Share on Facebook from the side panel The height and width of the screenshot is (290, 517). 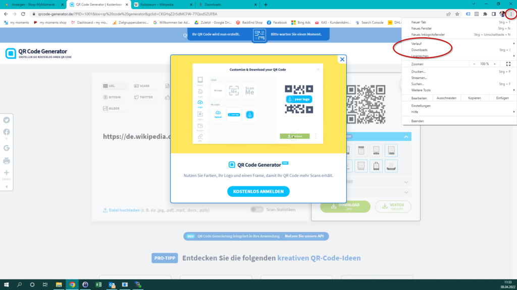point(7,132)
